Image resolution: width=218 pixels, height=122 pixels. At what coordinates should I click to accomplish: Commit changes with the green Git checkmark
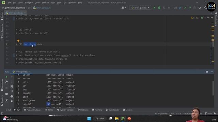[x=185, y=8]
